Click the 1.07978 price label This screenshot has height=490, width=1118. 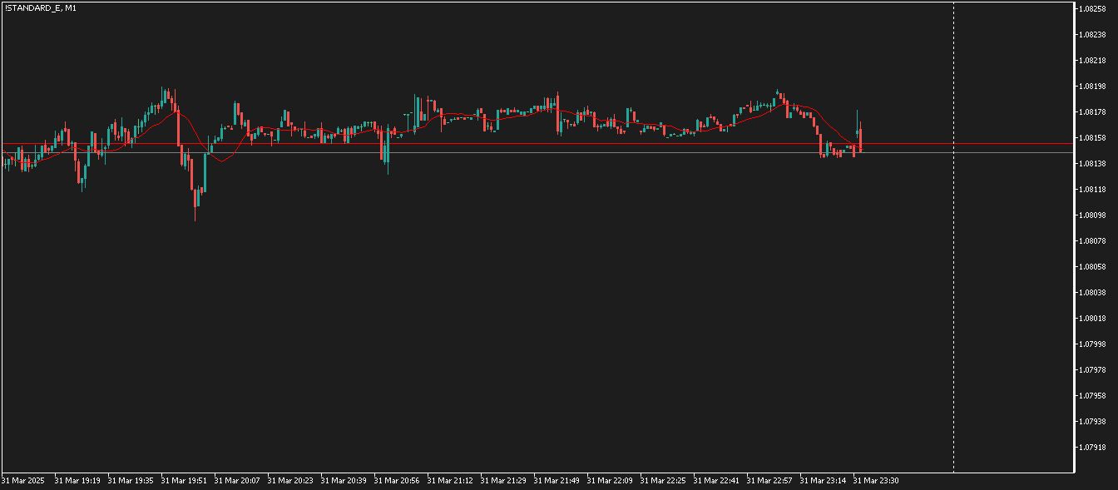1091,370
